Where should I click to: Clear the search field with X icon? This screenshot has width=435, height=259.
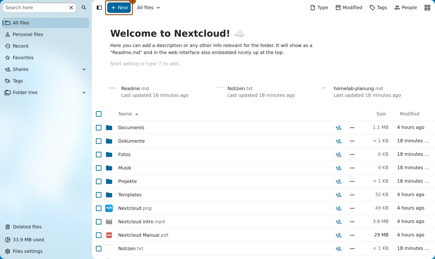click(x=71, y=8)
